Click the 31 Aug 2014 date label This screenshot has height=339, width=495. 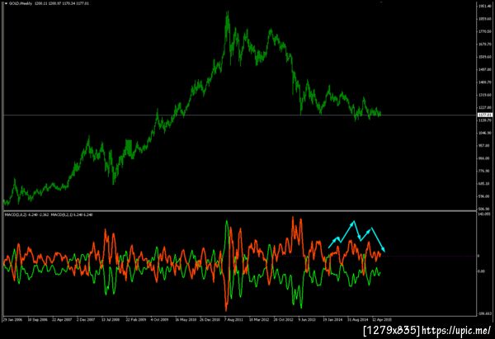[x=358, y=320]
